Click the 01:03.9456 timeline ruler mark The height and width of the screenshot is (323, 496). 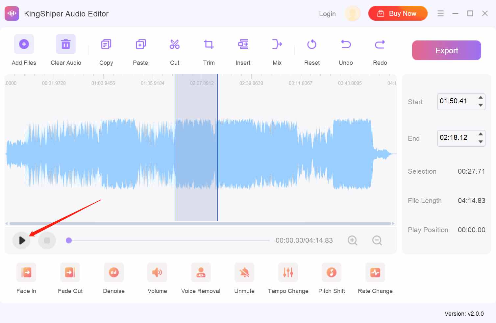pyautogui.click(x=103, y=83)
